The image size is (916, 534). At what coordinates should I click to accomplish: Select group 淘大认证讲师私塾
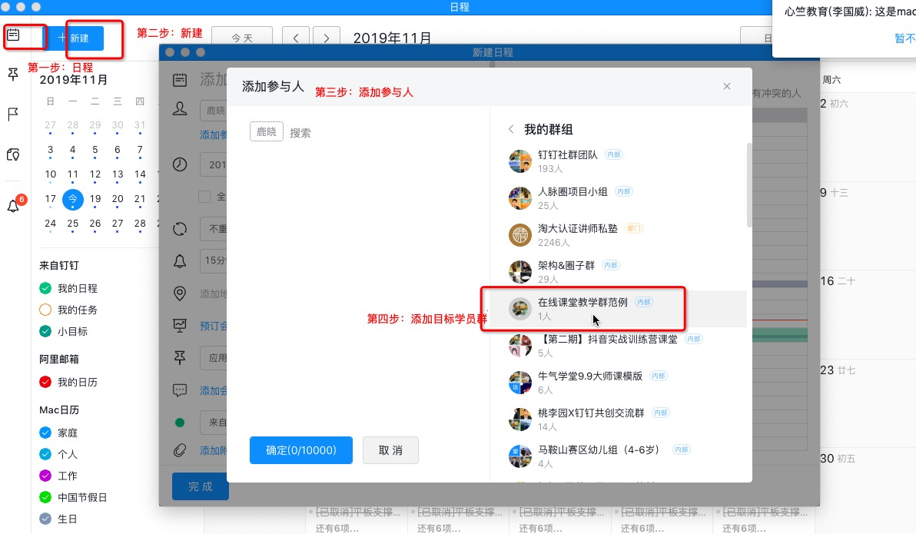point(619,235)
